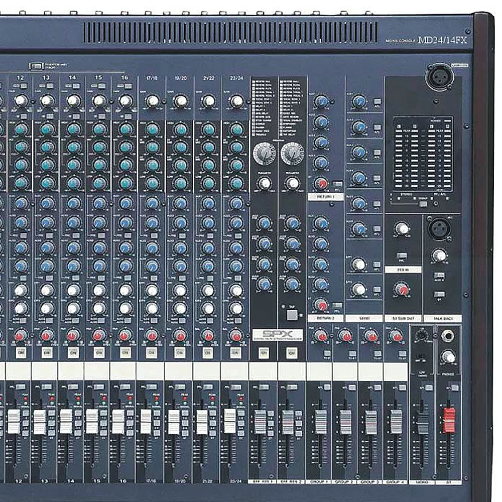Adjust the 2TR IN level knob
The image size is (502, 502).
coord(402,228)
